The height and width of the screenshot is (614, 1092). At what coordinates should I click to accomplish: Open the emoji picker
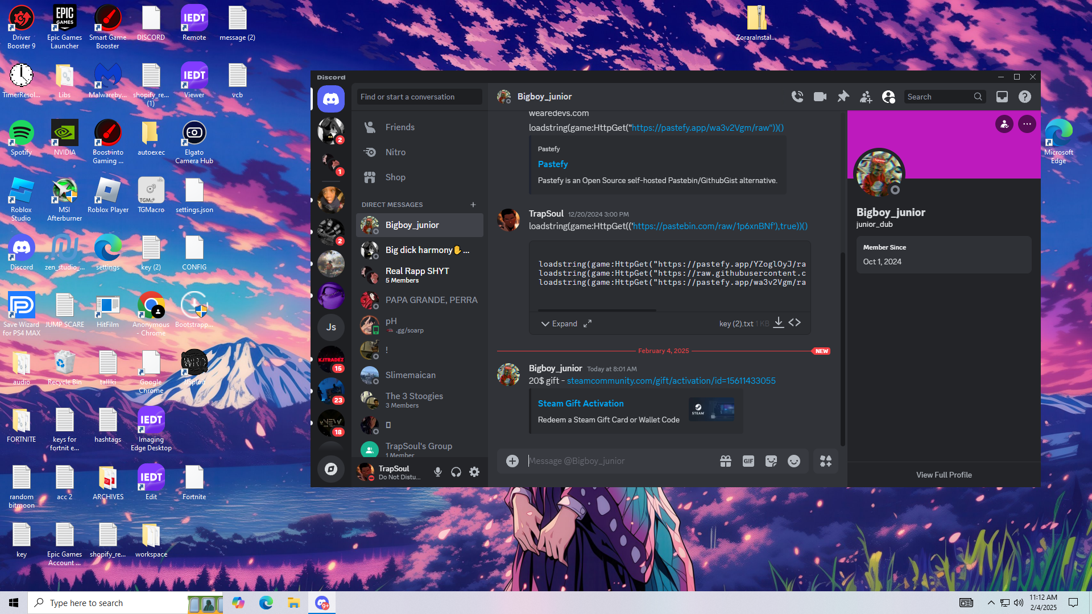[x=794, y=461]
